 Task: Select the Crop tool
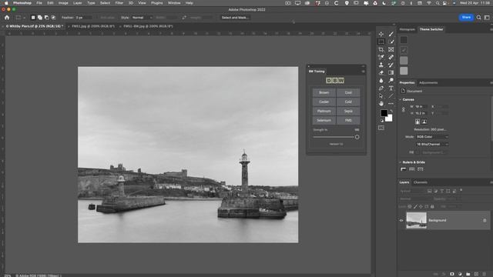[381, 49]
